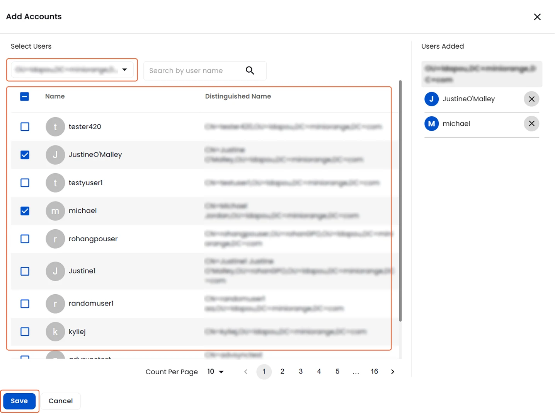Remove JustineO'Malley from Users Added

[531, 99]
